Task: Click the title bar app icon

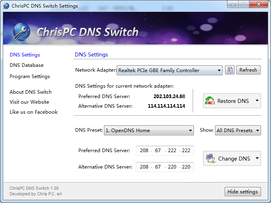Action: [6, 6]
